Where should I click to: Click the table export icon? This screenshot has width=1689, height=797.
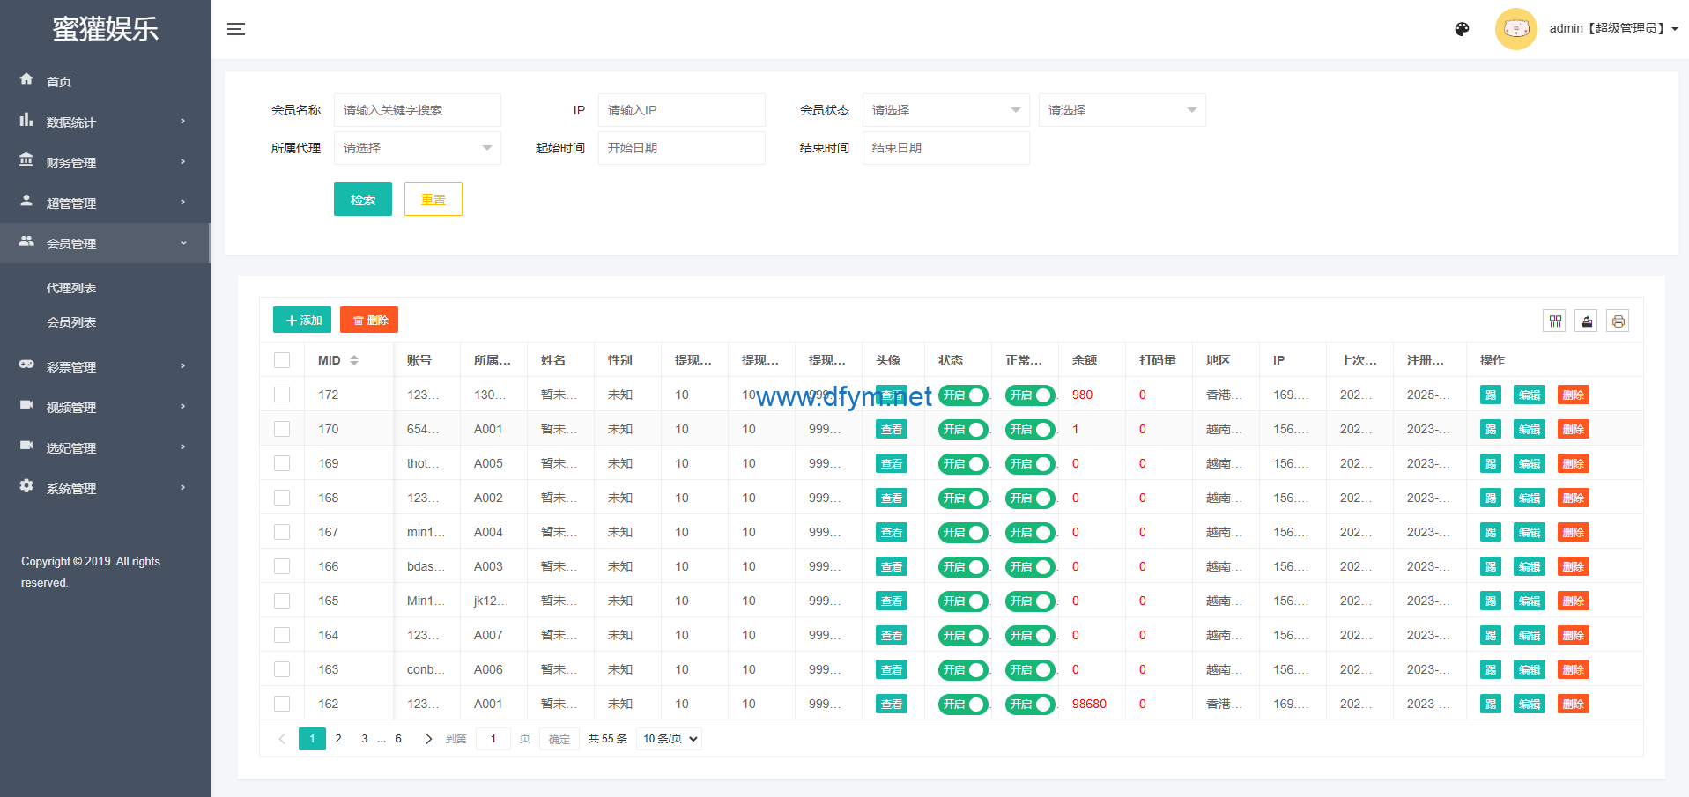[1587, 321]
